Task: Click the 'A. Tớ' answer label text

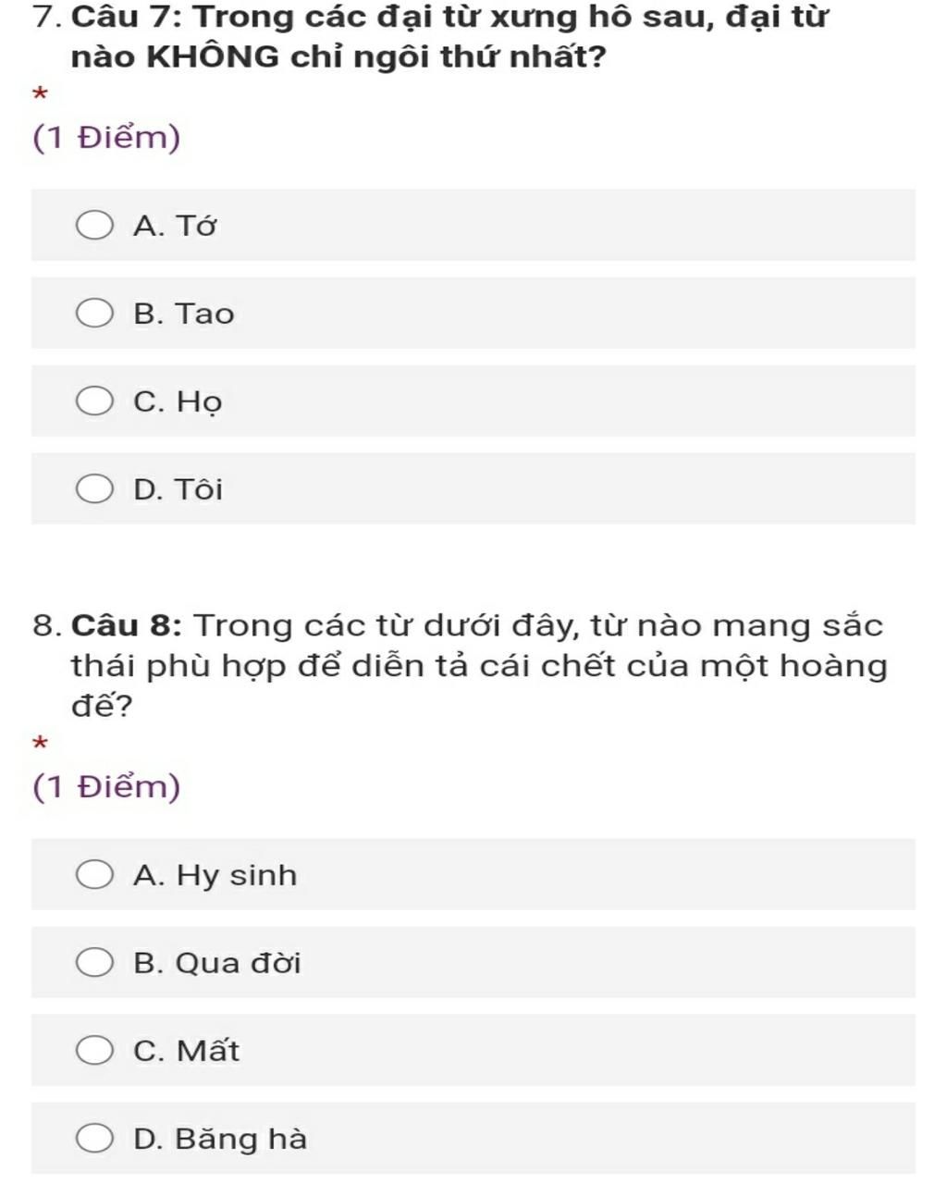Action: [175, 226]
